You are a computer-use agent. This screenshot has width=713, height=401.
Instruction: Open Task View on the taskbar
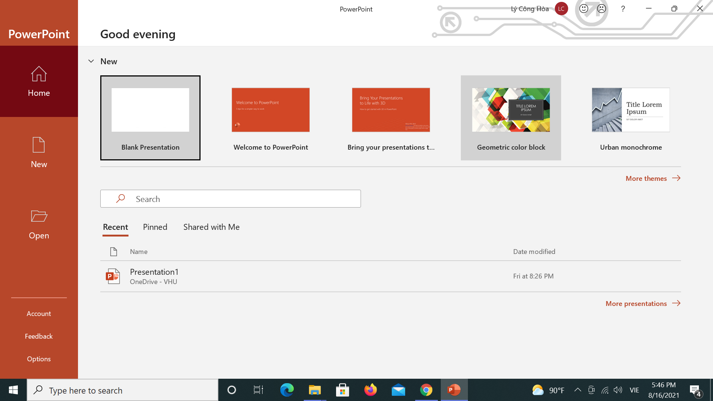coord(258,390)
